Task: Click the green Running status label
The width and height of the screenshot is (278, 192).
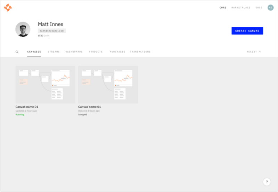Action: (x=20, y=115)
